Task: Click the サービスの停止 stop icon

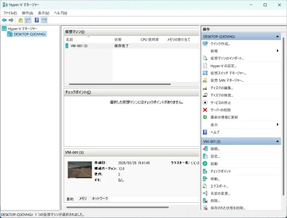Action: [205, 103]
